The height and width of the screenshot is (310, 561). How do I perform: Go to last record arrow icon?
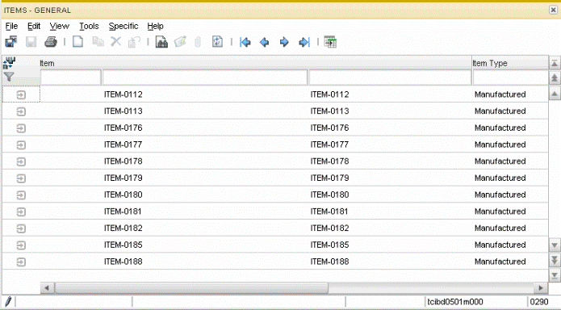click(304, 42)
